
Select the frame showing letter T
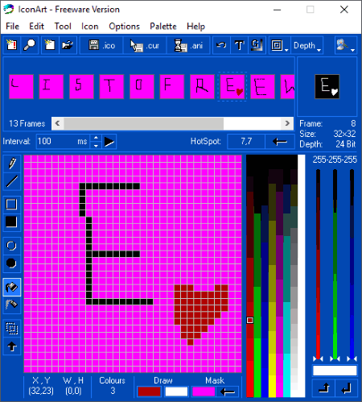112,86
